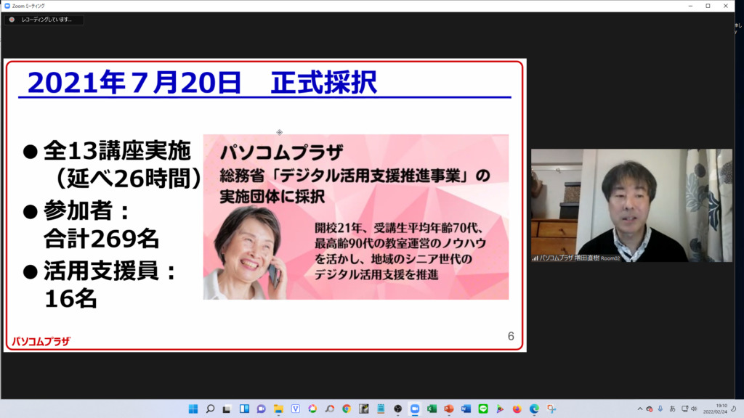
Task: Launch Teams Chat from the taskbar
Action: (262, 409)
